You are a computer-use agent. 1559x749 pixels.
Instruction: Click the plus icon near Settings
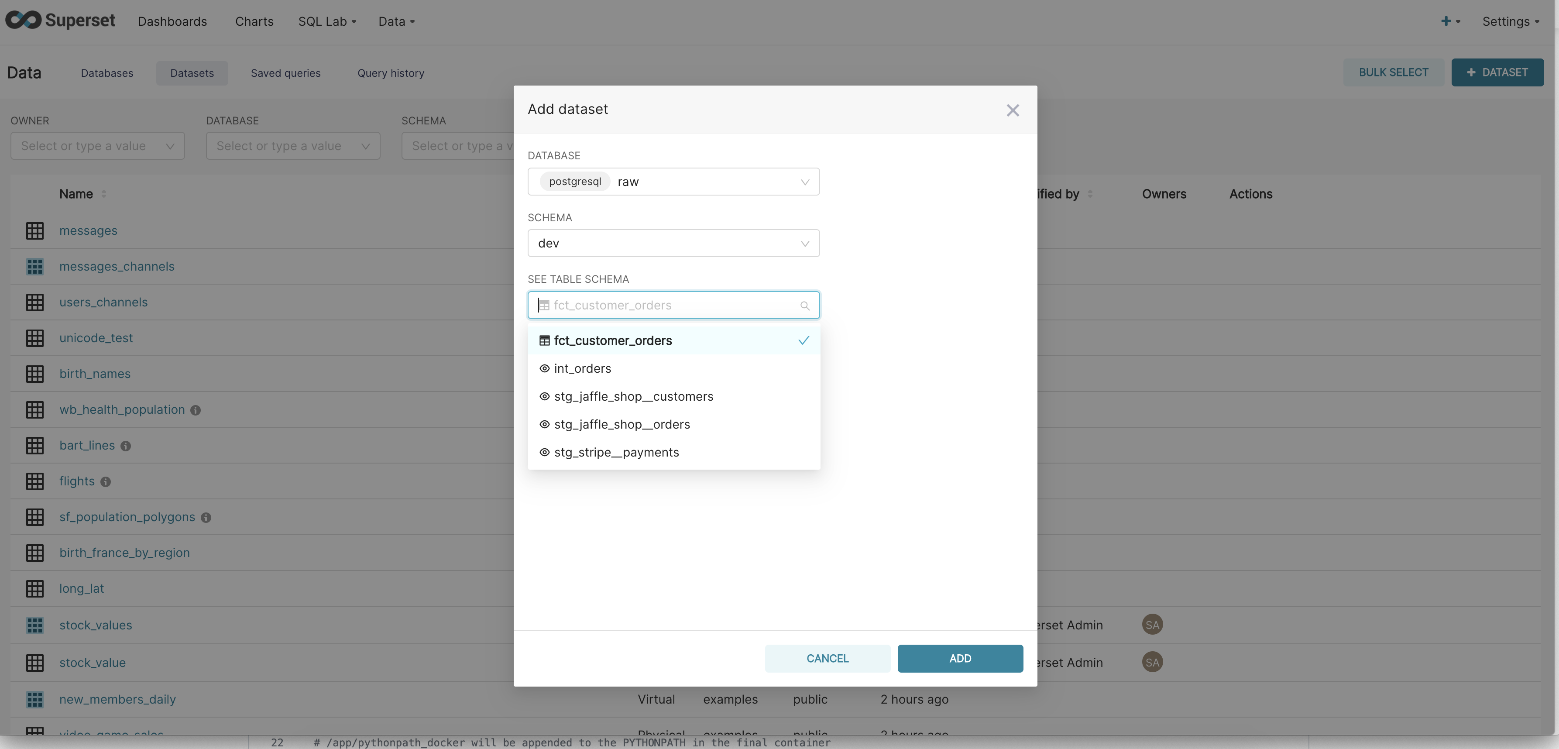[1446, 21]
